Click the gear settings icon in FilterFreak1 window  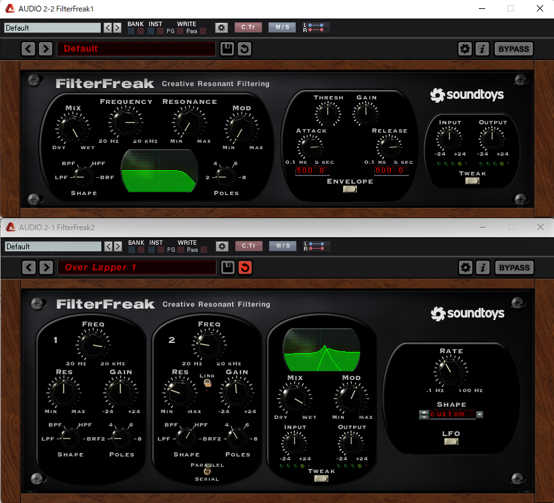[x=221, y=27]
